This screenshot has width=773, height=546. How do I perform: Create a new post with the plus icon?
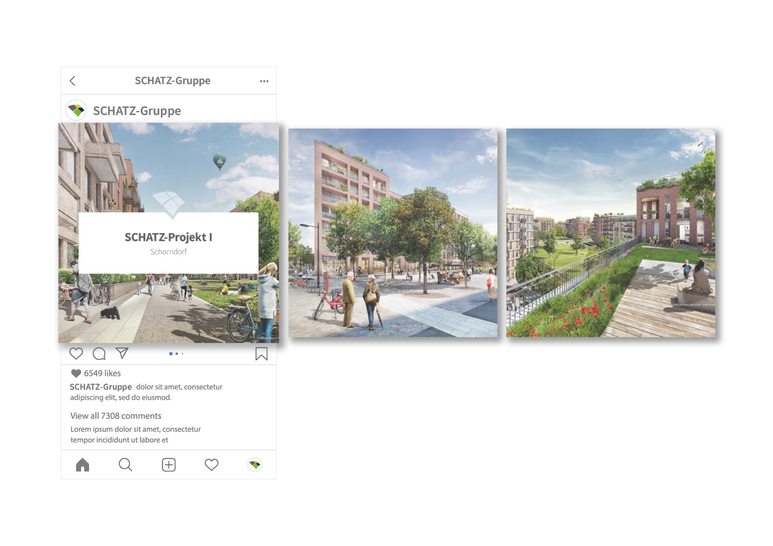pyautogui.click(x=169, y=465)
